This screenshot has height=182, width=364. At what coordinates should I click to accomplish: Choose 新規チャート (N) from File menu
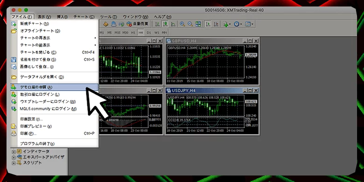pos(55,24)
